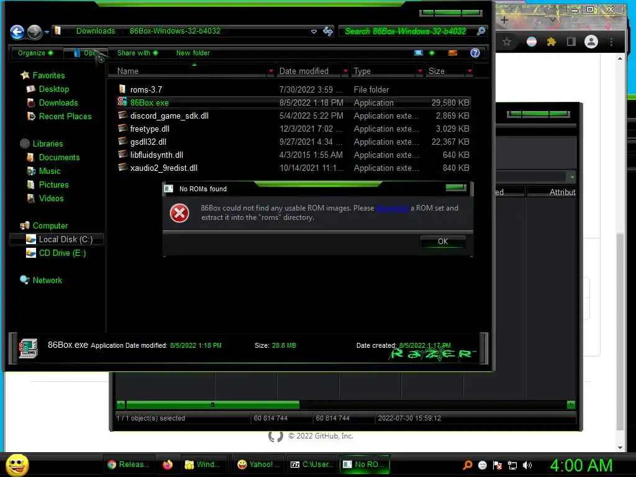
Task: Toggle the preview pane icon
Action: (453, 53)
